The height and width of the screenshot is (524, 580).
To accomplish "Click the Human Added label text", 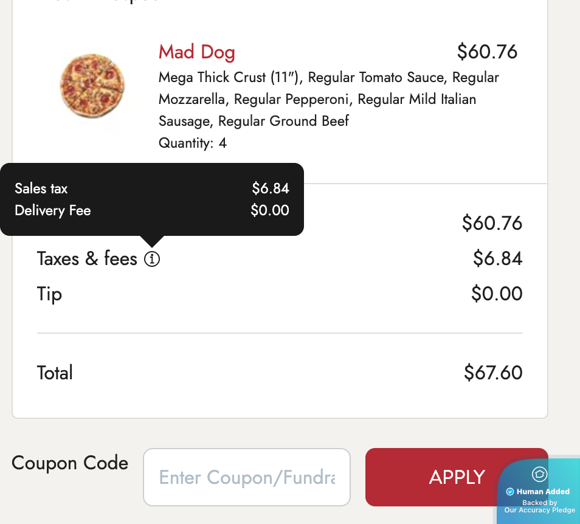I will click(x=543, y=492).
